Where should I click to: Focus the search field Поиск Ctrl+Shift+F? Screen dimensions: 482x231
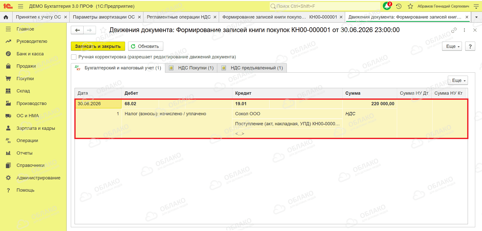click(x=325, y=6)
